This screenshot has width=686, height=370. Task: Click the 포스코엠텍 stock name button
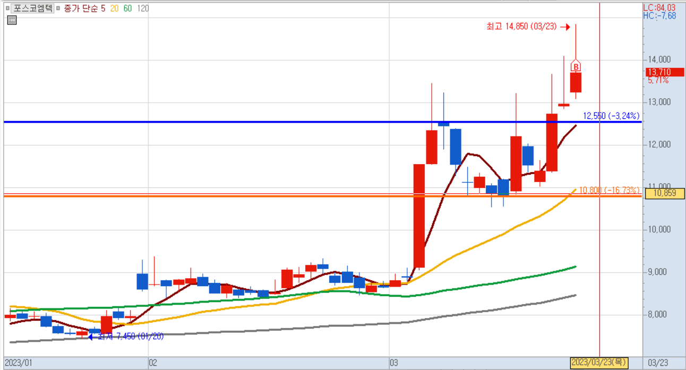(32, 8)
